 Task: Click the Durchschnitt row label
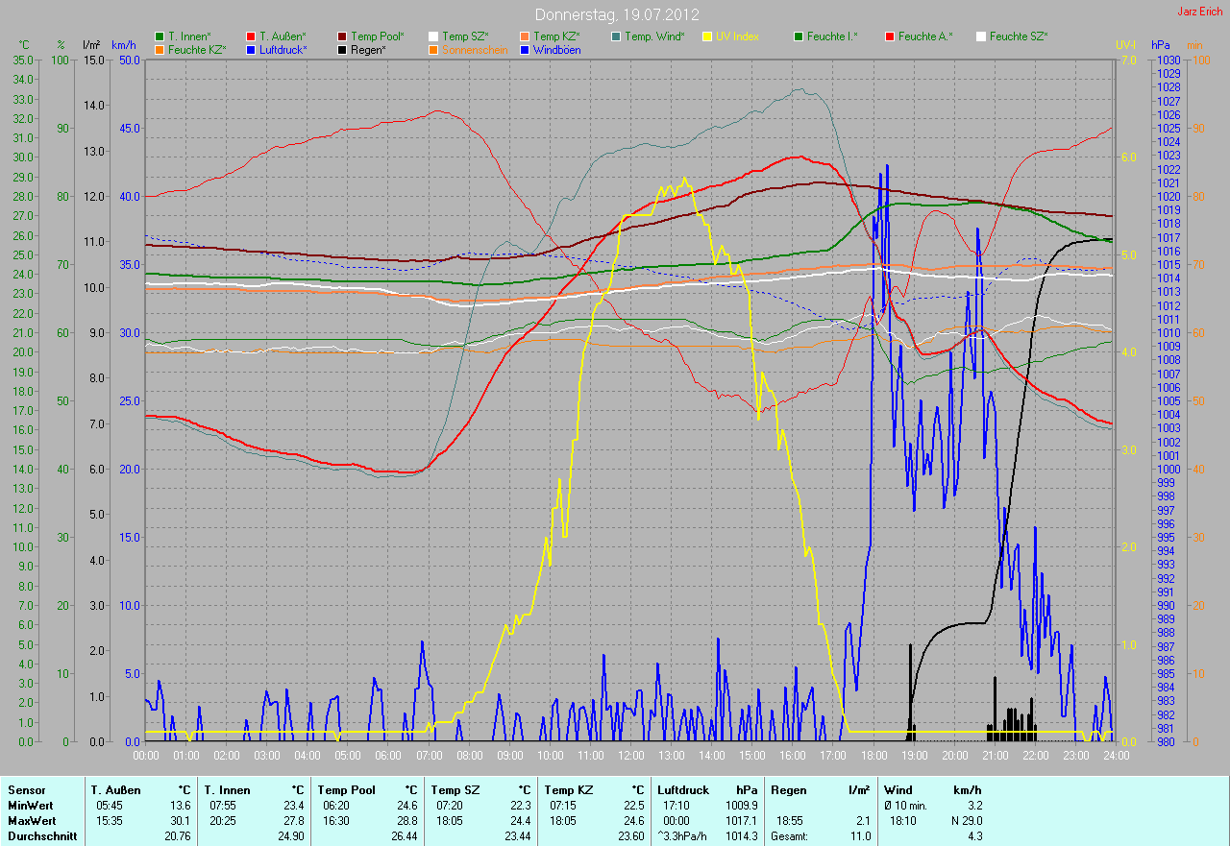(x=42, y=836)
